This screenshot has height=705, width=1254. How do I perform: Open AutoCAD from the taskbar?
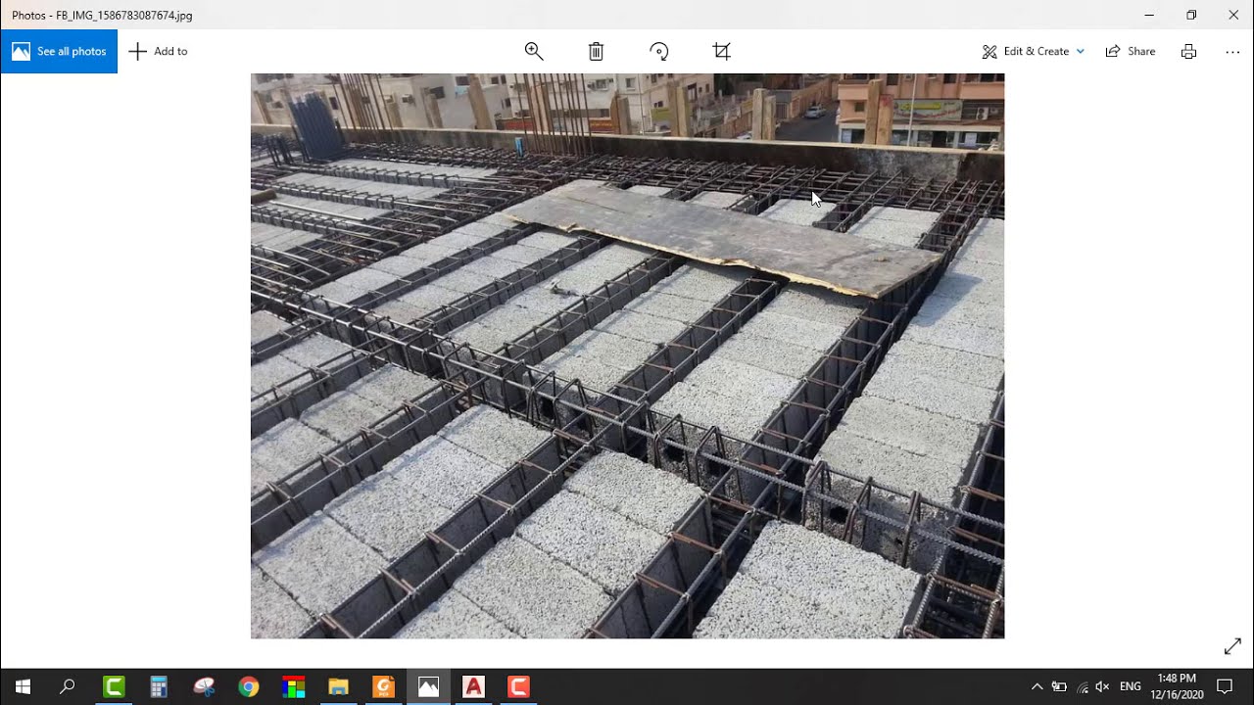point(473,686)
